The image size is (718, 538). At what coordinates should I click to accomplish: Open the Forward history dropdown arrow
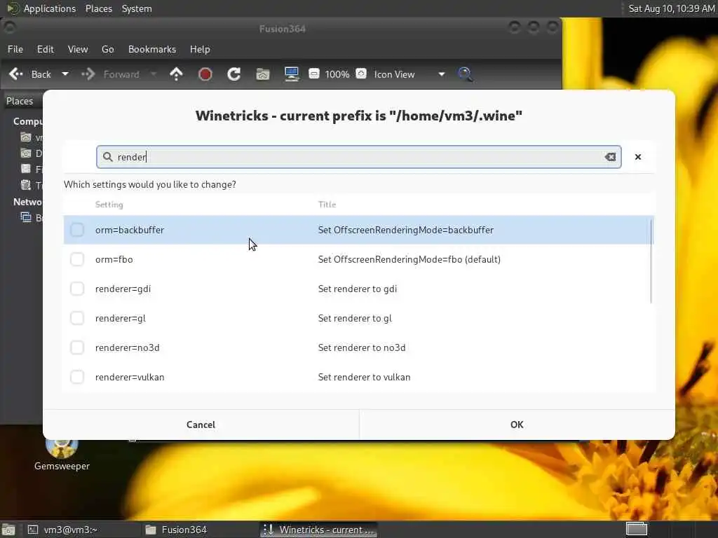pyautogui.click(x=154, y=74)
